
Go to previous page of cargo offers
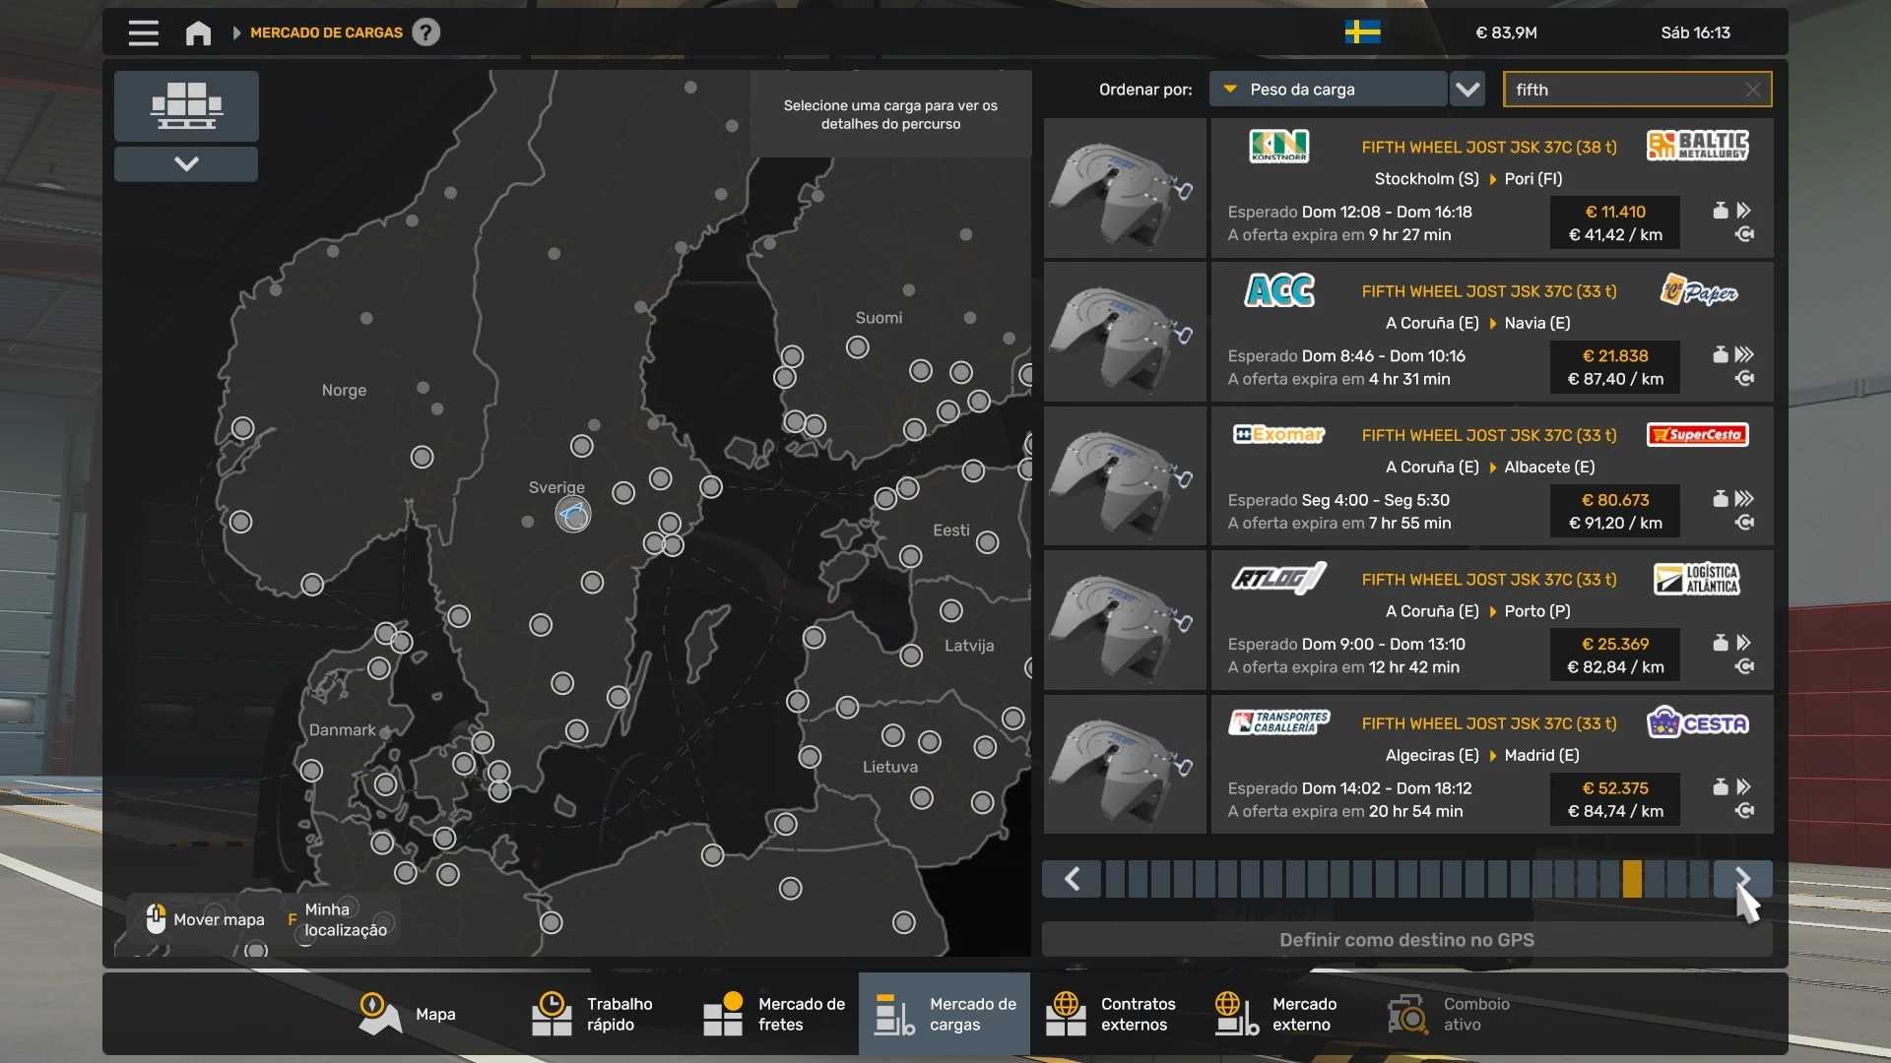point(1072,878)
